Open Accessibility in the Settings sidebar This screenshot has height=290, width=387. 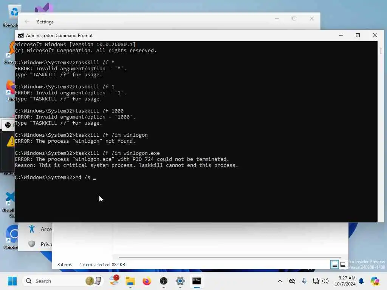pos(39,229)
